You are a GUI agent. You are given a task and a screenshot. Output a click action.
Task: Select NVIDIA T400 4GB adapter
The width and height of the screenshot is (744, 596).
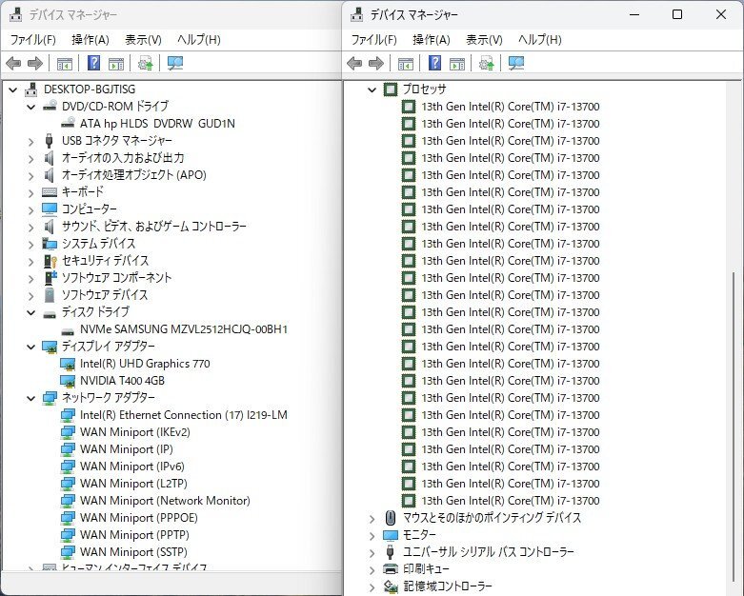(122, 380)
